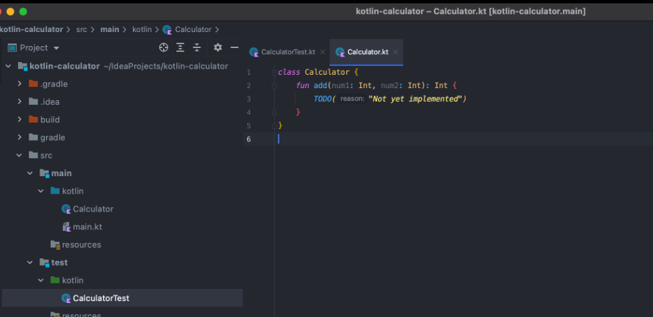Click the build folder icon
The height and width of the screenshot is (317, 653).
33,120
